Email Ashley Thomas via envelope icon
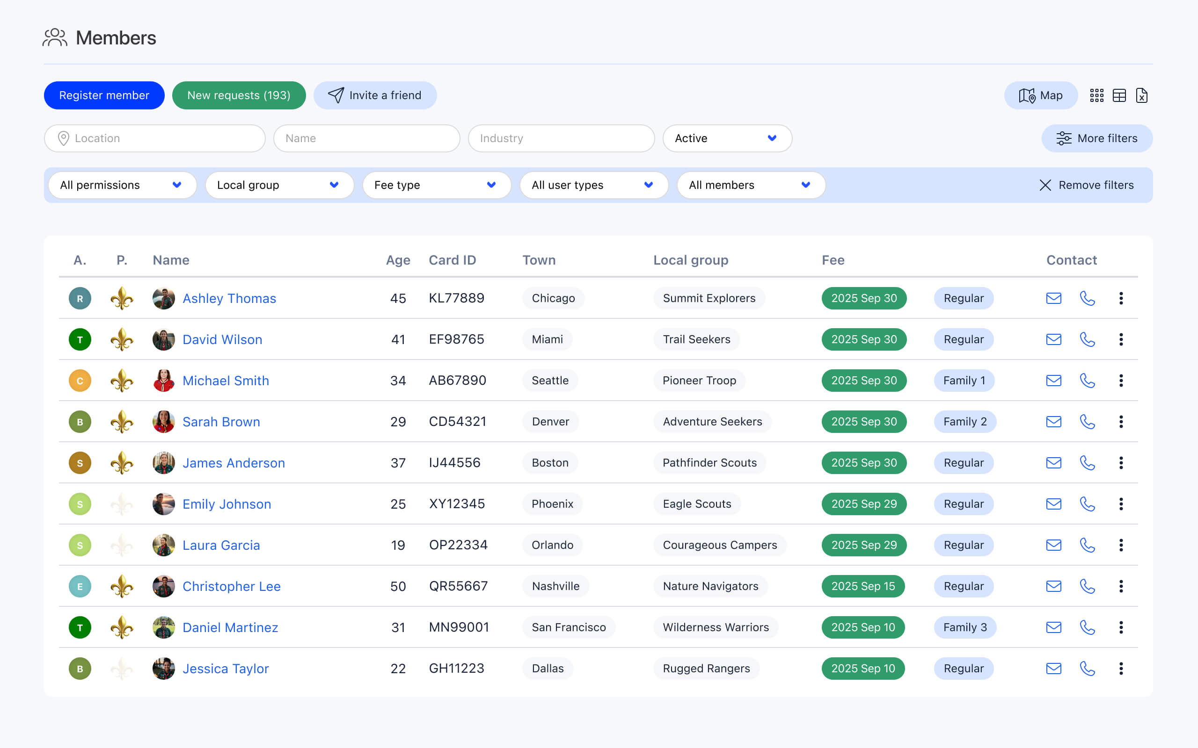 pos(1053,298)
